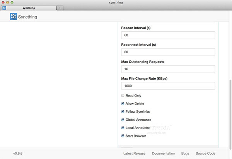232x159 pixels.
Task: Go to the Bugs link
Action: (x=185, y=154)
